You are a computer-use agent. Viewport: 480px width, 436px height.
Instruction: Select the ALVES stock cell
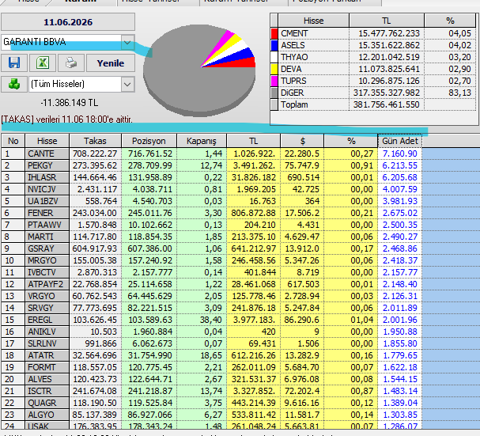[47, 379]
